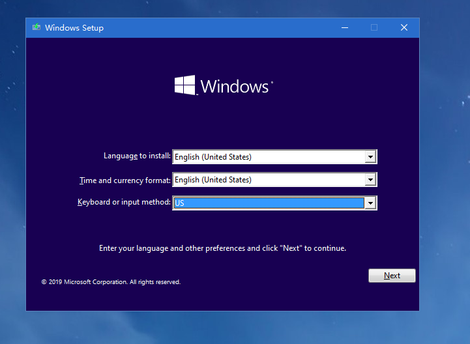Screen dimensions: 470x344
Task: Click the "Enter your language" instruction text
Action: click(222, 248)
